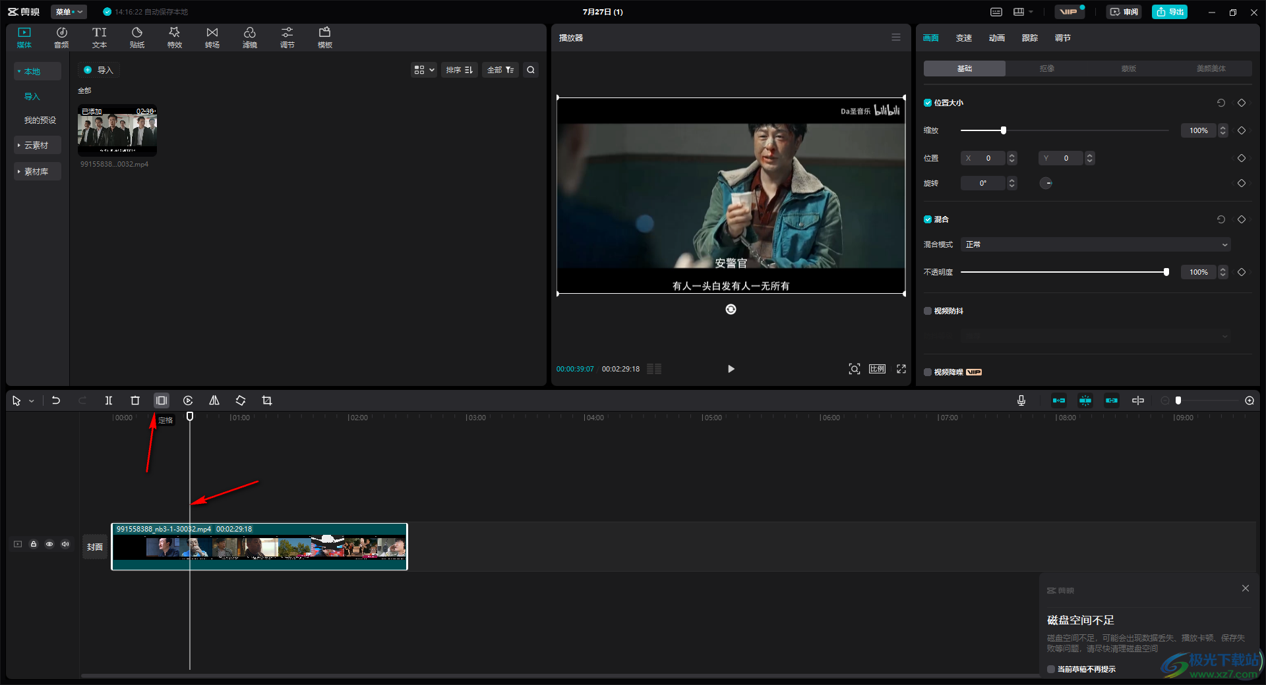Open the all (全部) filter dropdown

(x=500, y=70)
